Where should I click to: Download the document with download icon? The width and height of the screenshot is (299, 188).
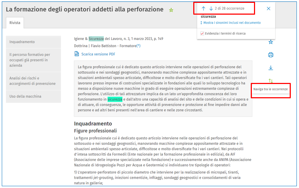click(270, 68)
